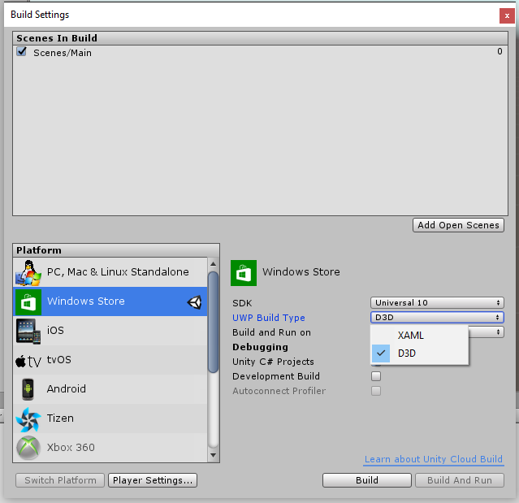
Task: Click the Tizen pinwheel icon
Action: (28, 419)
